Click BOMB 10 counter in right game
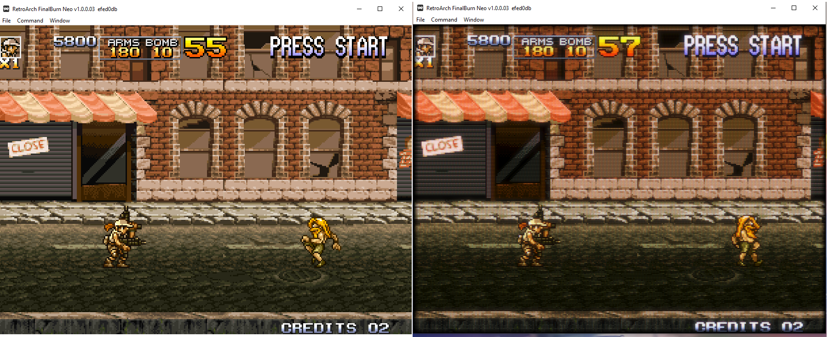Viewport: 828px width, 337px height. click(x=575, y=47)
